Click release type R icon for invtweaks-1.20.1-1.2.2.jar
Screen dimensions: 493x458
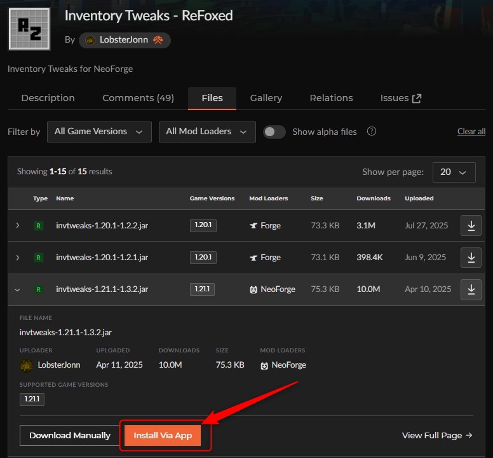pyautogui.click(x=38, y=226)
